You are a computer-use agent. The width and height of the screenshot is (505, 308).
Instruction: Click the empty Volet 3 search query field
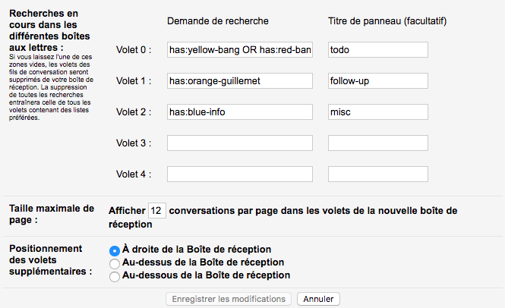coord(240,143)
